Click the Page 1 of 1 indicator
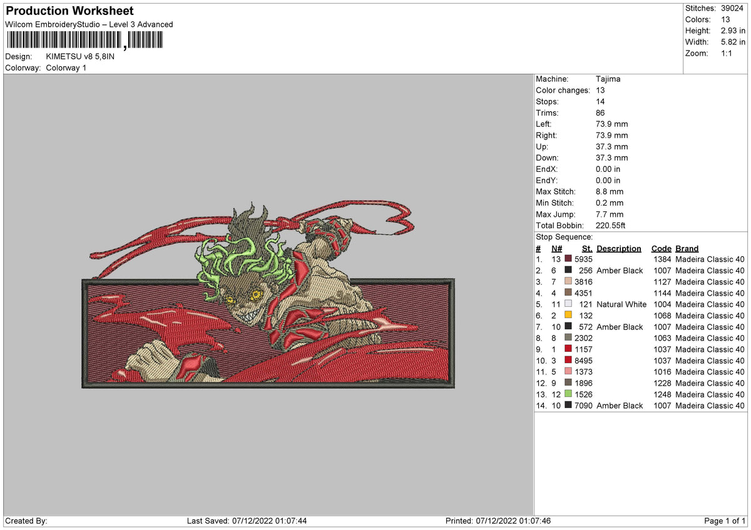Screen dimensions: 751x530 point(725,521)
